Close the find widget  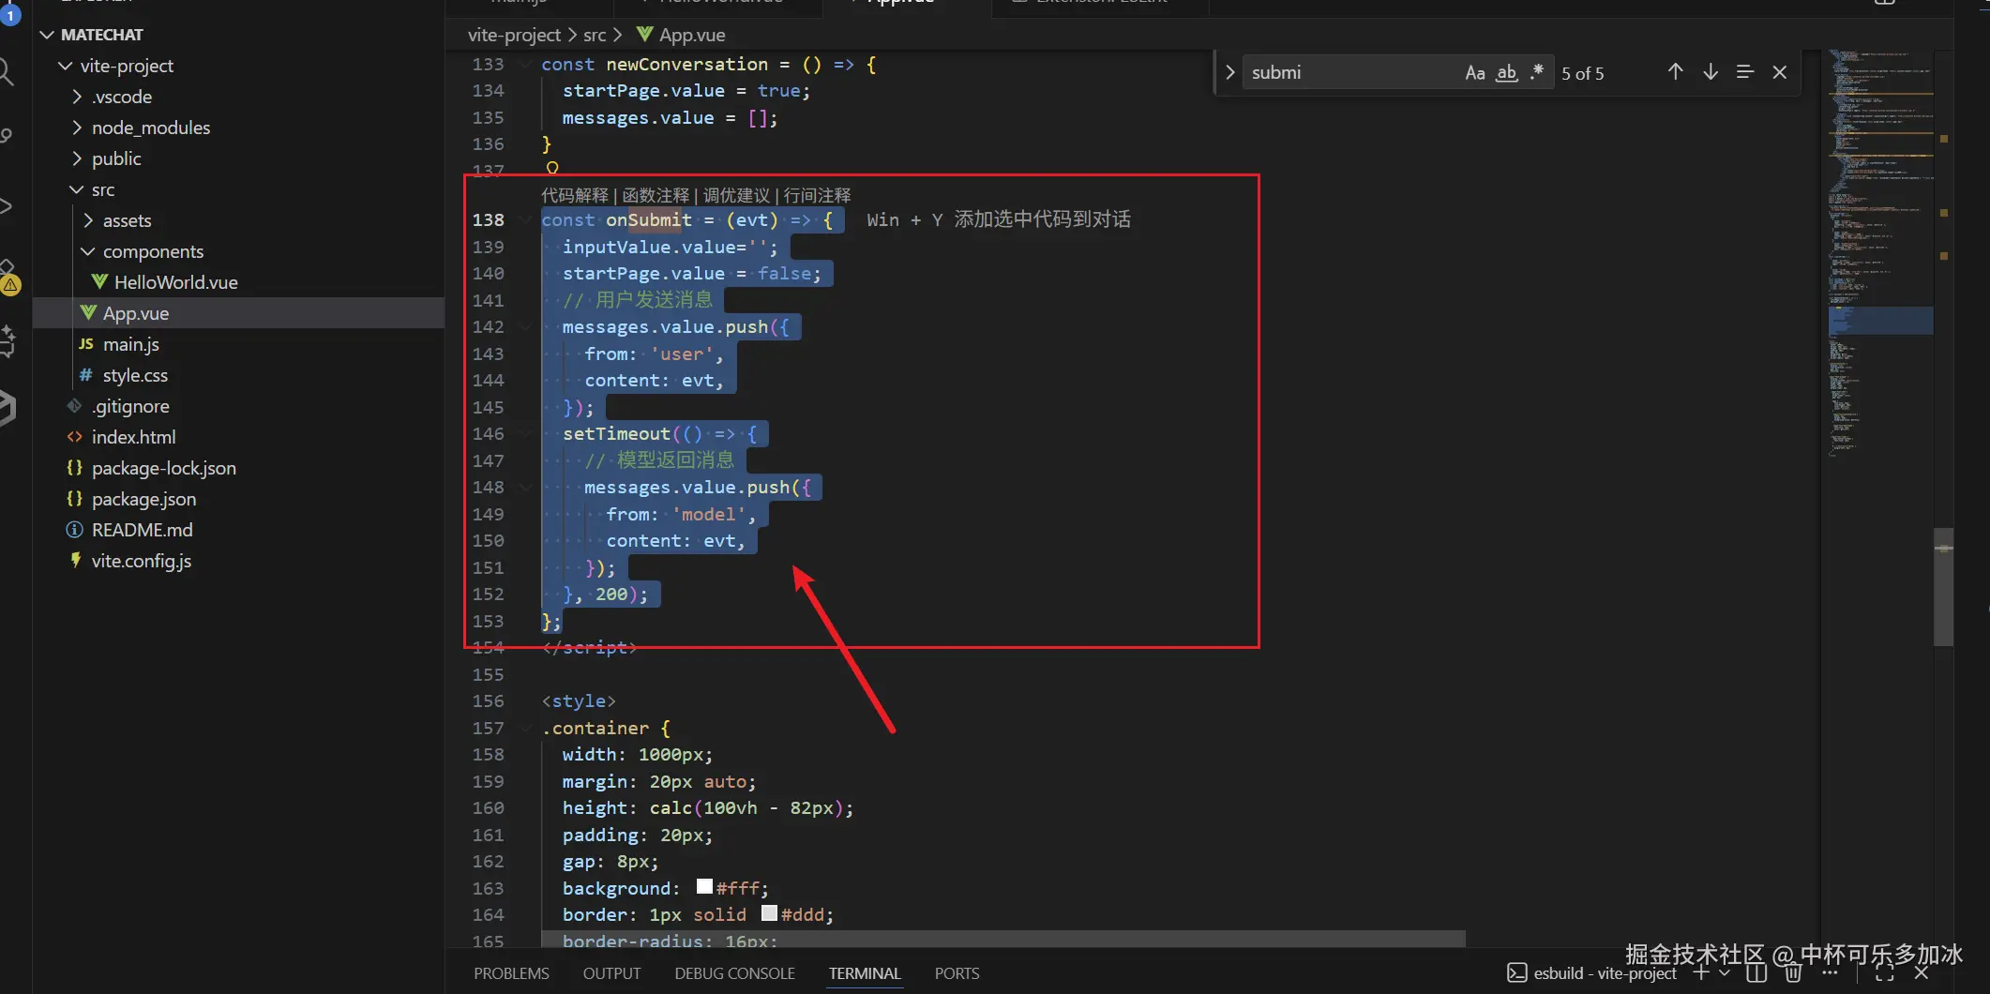tap(1779, 72)
